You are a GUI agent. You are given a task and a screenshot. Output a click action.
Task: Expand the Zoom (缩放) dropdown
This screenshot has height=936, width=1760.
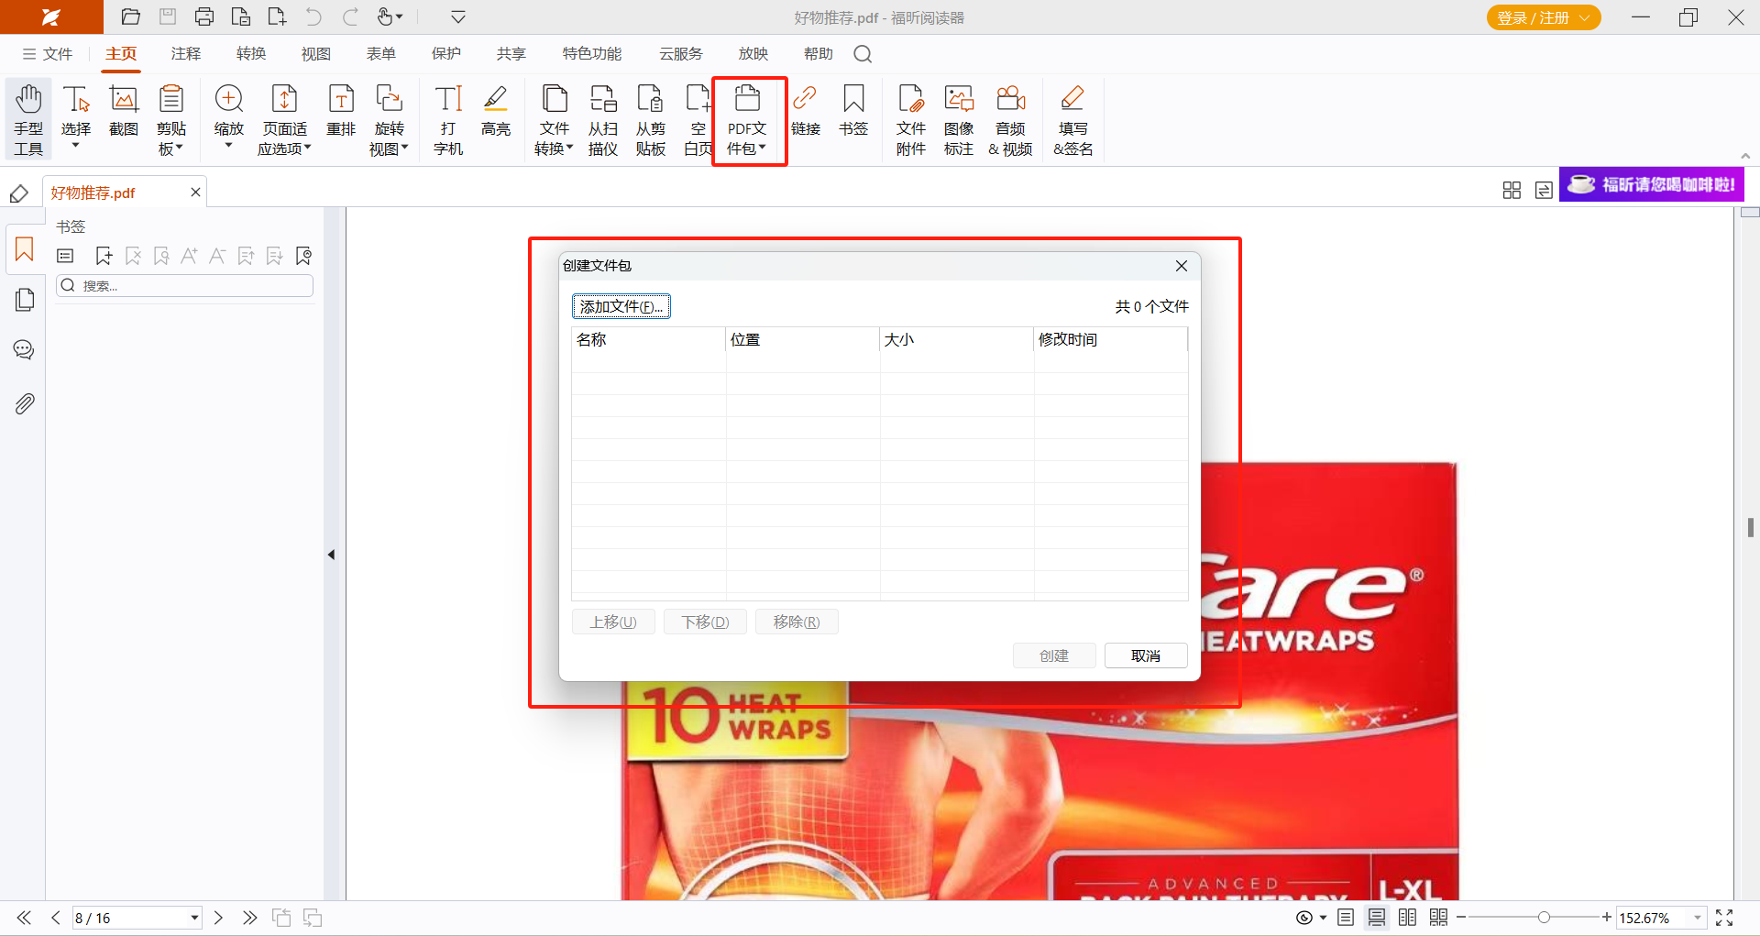pos(228,145)
